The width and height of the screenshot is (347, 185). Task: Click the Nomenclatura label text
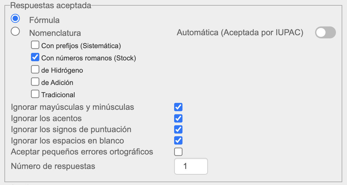click(55, 33)
